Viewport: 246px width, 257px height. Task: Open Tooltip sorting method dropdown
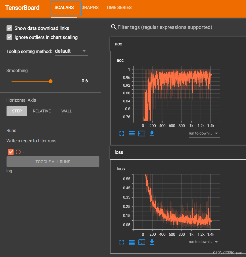[x=71, y=51]
